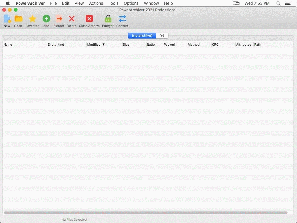Image resolution: width=297 pixels, height=223 pixels.
Task: Open the PowerArchiver application menu
Action: pos(30,3)
